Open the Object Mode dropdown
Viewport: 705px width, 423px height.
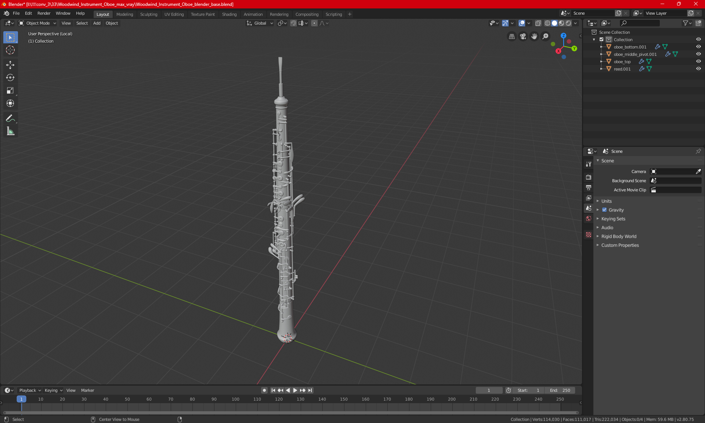37,23
